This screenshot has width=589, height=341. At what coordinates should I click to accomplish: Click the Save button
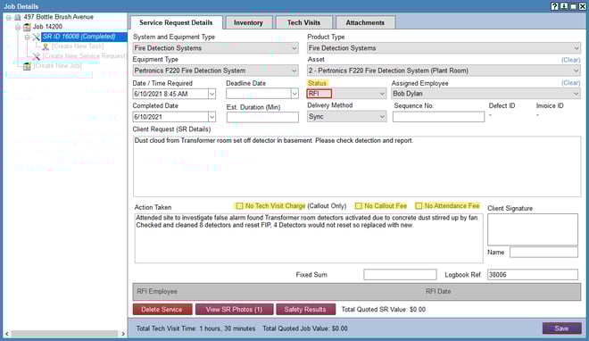tap(561, 329)
